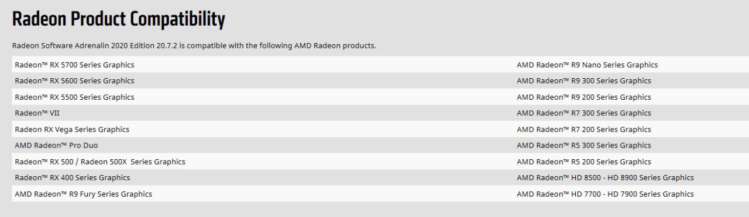Viewport: 749px width, 217px height.
Task: Select Radeon RX 5500 Series Graphics entry
Action: (x=74, y=97)
